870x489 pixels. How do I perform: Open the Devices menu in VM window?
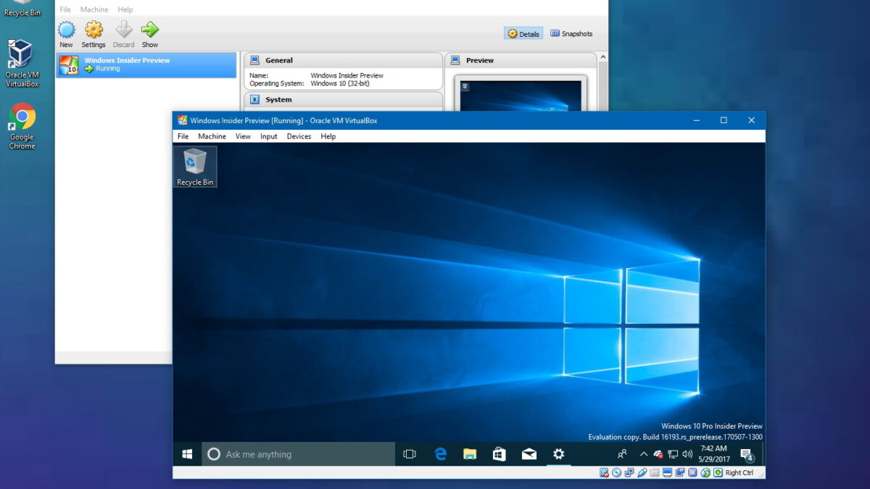[x=299, y=136]
